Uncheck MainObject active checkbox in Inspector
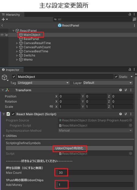137x190 pixels. click(14, 77)
